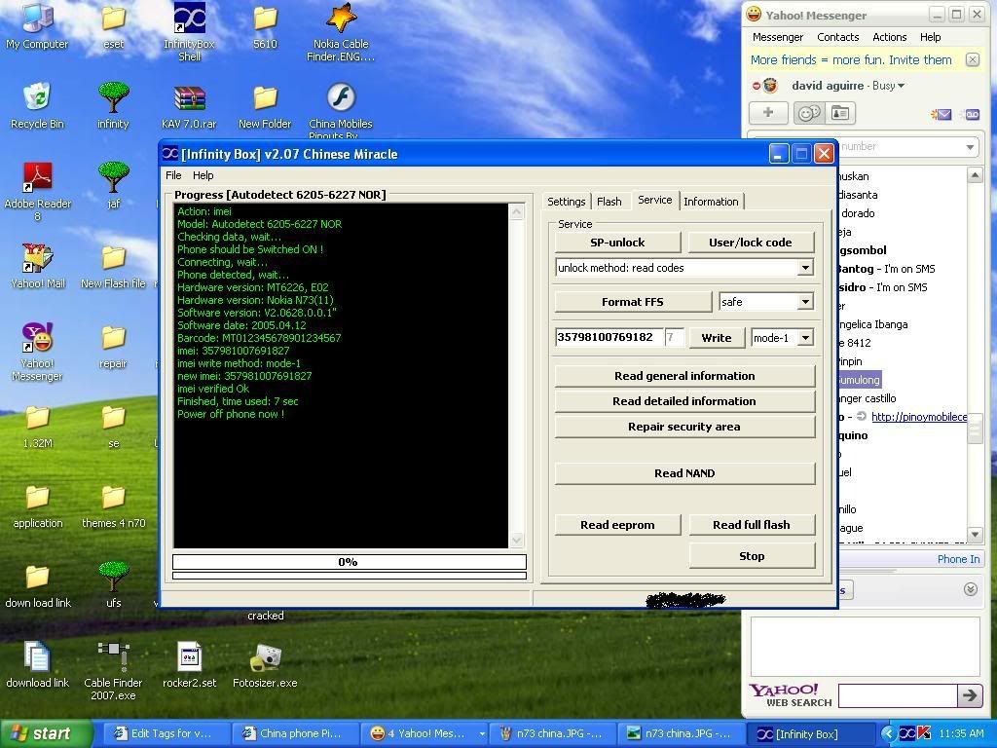Open the Format FFS safe dropdown
The height and width of the screenshot is (748, 997).
click(805, 302)
